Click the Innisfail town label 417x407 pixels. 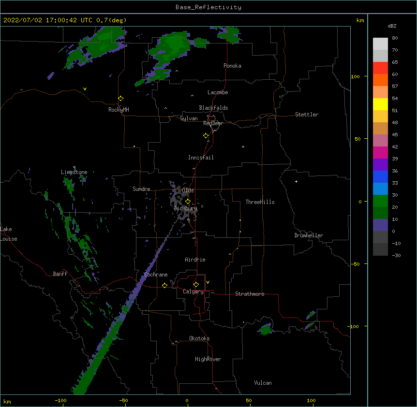pos(201,158)
